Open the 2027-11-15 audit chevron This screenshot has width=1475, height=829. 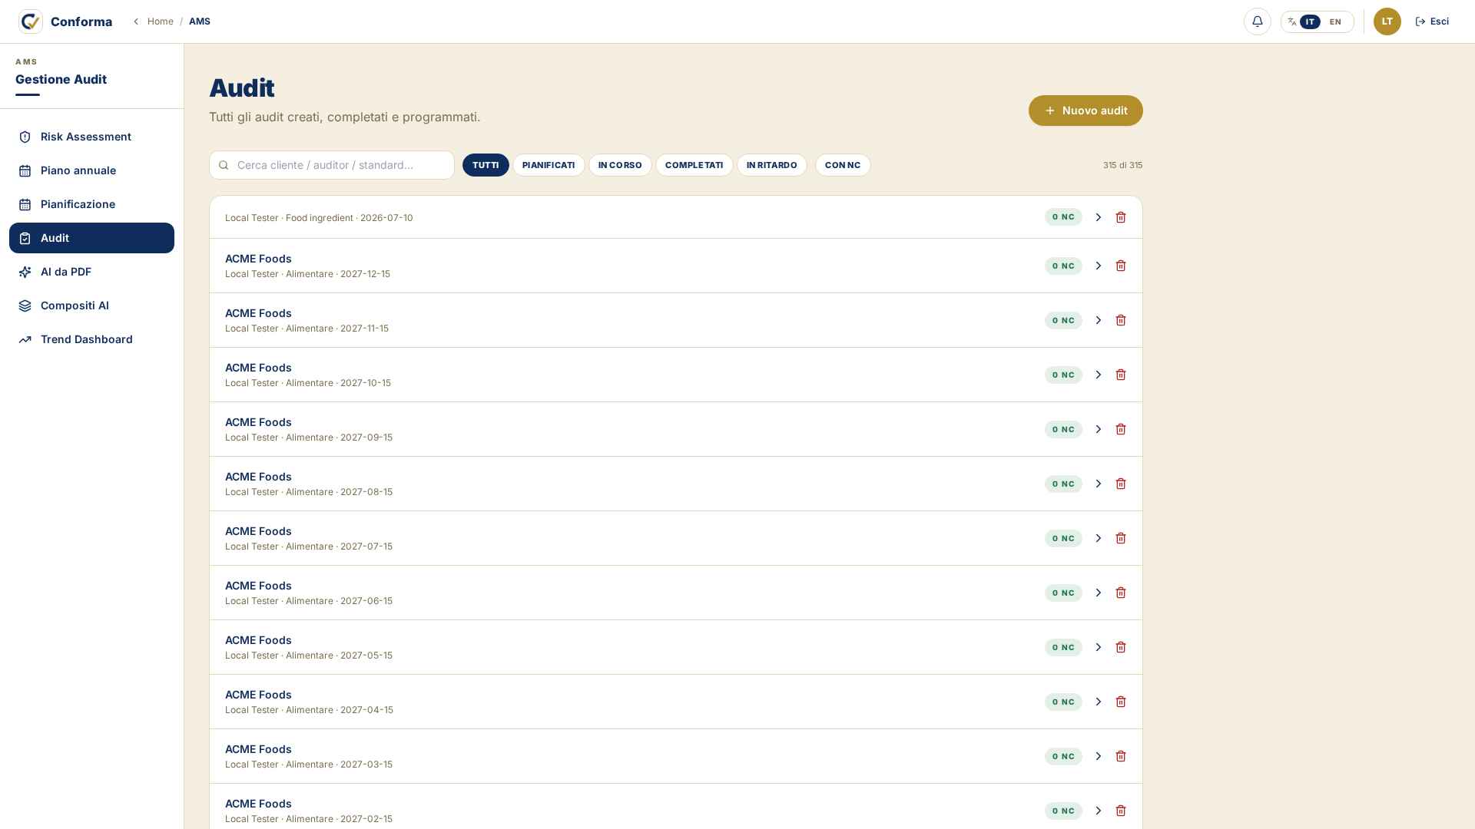pyautogui.click(x=1098, y=320)
